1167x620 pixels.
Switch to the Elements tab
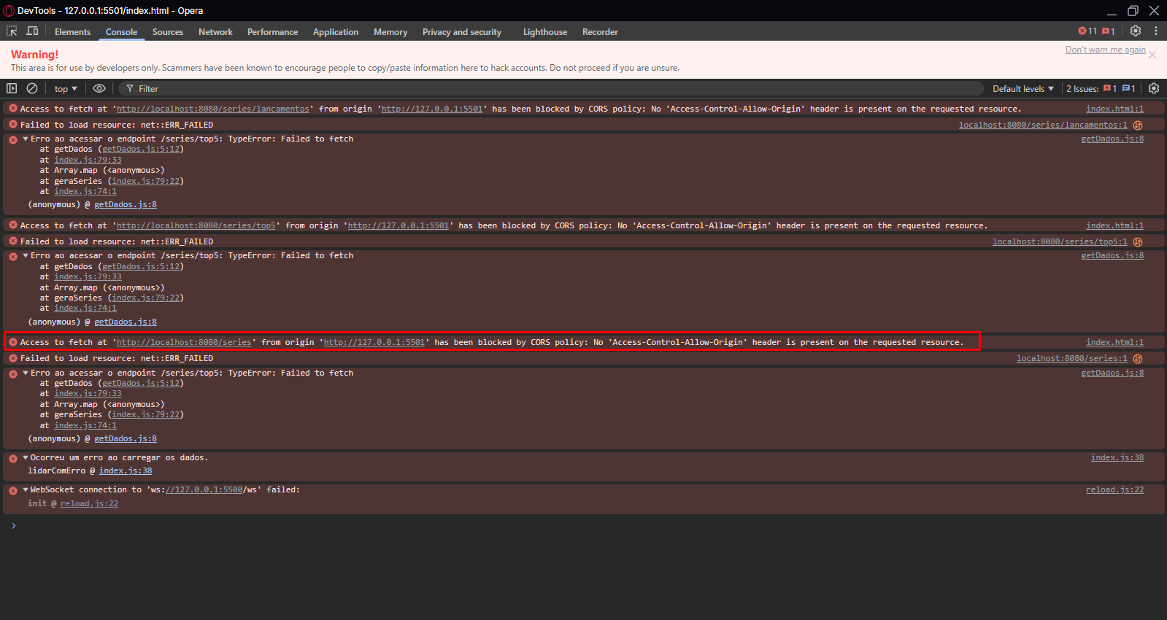click(73, 32)
